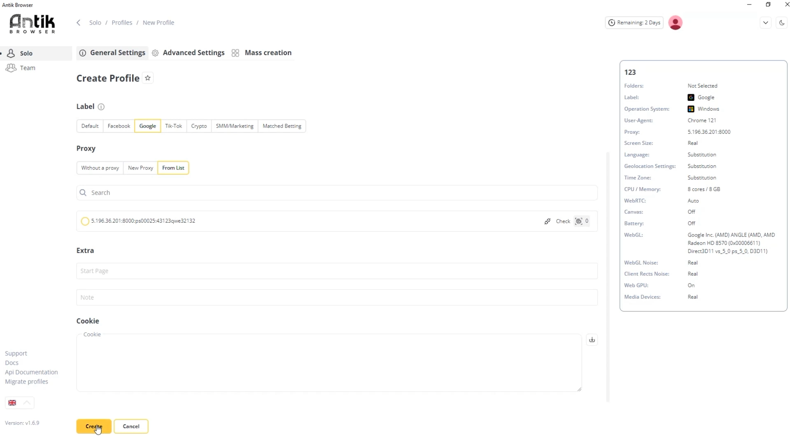Click the vertical scrollbar of the form

coord(608,276)
